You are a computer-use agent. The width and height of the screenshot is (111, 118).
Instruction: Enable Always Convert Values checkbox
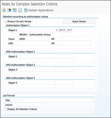6,21
